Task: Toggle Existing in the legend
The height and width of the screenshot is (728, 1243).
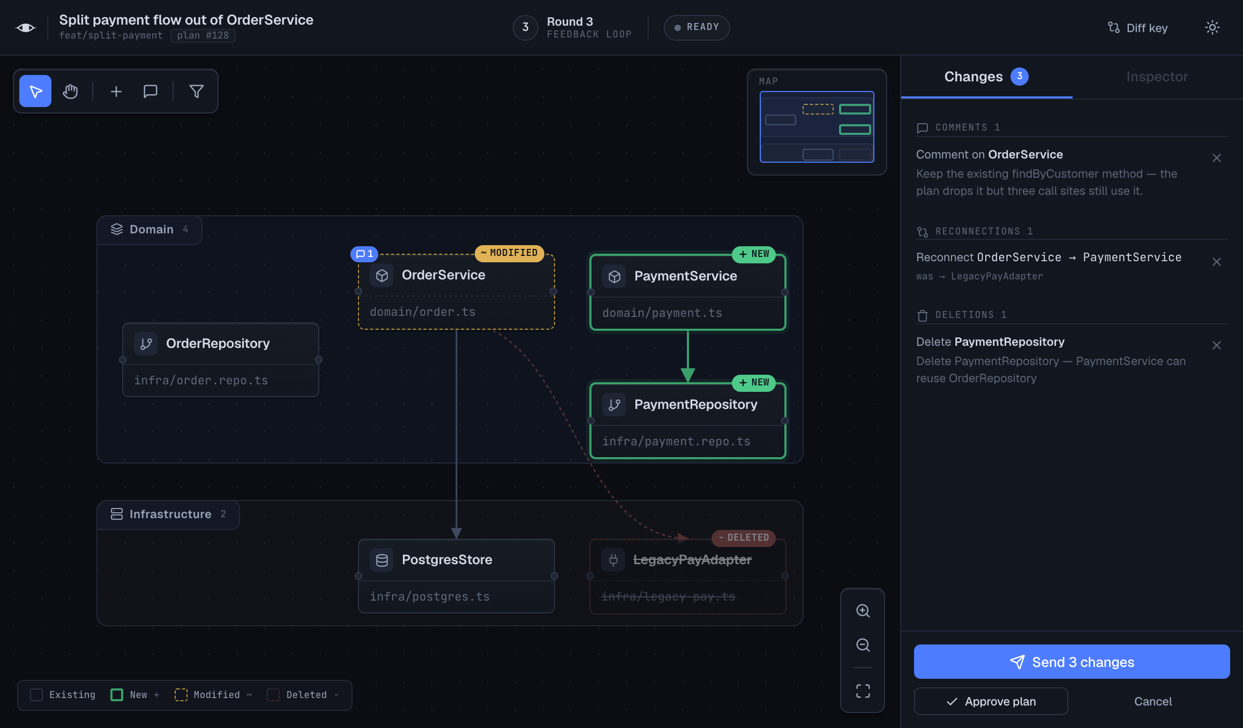Action: (x=63, y=695)
